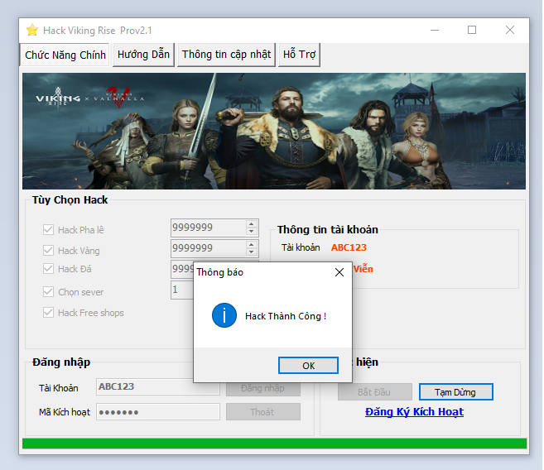Click the green progress bar
544x470 pixels.
click(274, 444)
